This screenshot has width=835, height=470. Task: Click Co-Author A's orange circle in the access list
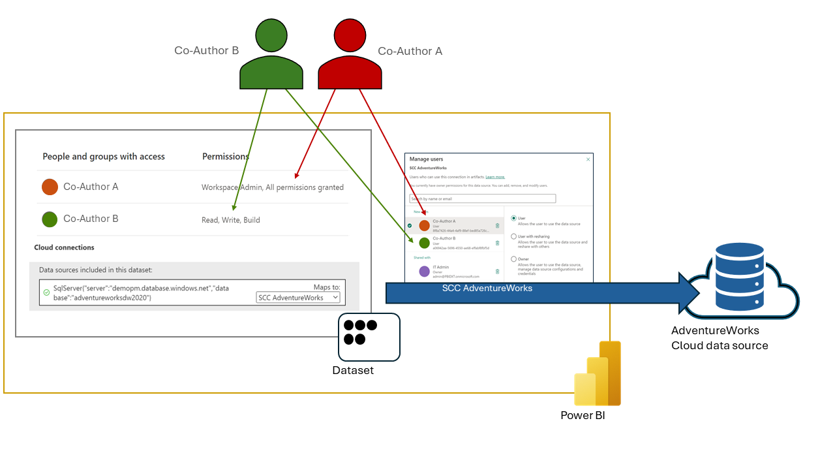click(x=50, y=187)
